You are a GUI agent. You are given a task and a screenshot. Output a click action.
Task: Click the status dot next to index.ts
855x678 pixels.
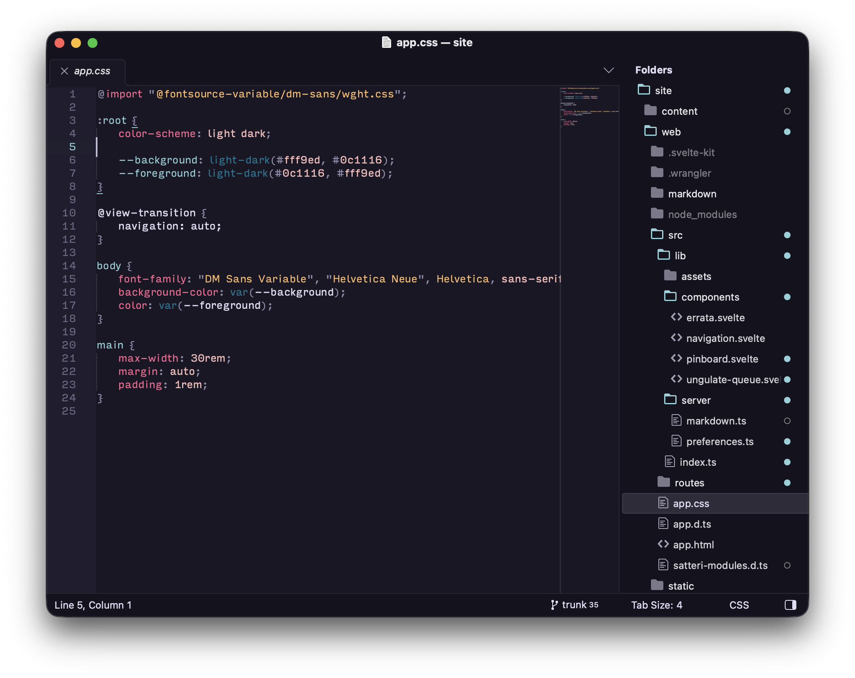point(787,462)
